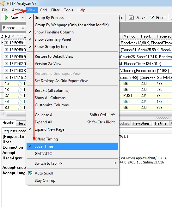Toggle Expand New Page option
172x207 pixels.
72,129
